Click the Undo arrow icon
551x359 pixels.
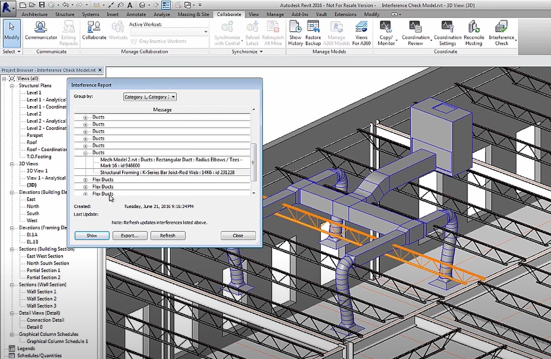65,5
